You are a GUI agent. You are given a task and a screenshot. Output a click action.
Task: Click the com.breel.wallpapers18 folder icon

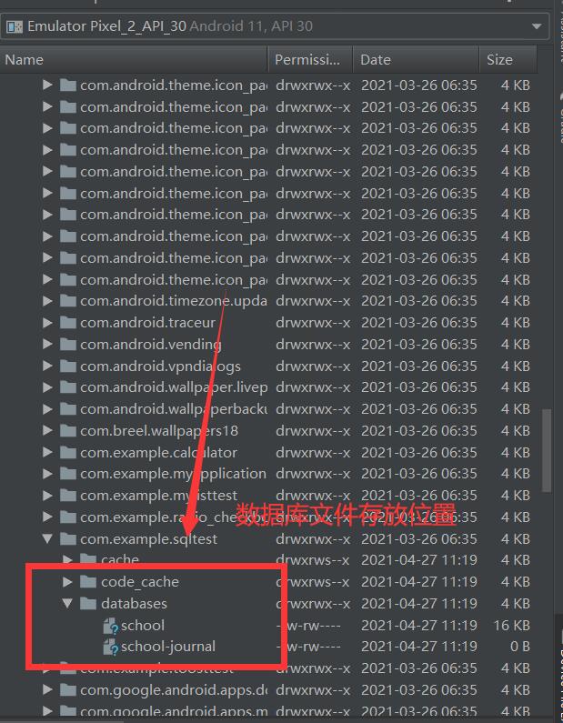(68, 431)
